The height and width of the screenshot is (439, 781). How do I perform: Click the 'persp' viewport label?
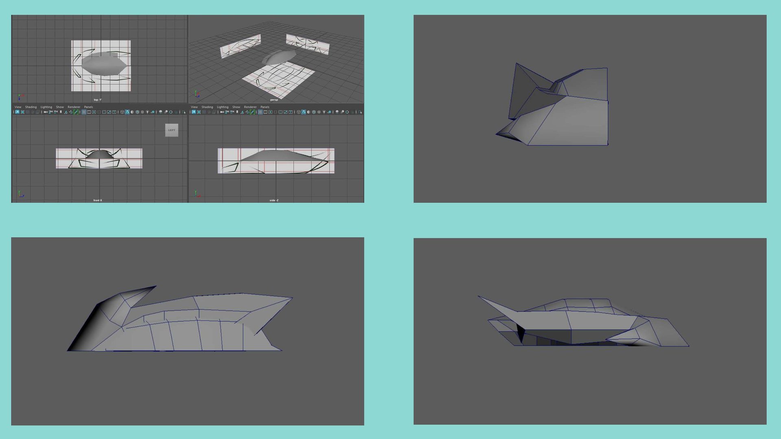(274, 100)
